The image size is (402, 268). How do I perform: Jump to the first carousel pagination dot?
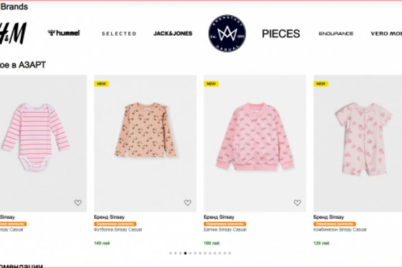(x=170, y=253)
